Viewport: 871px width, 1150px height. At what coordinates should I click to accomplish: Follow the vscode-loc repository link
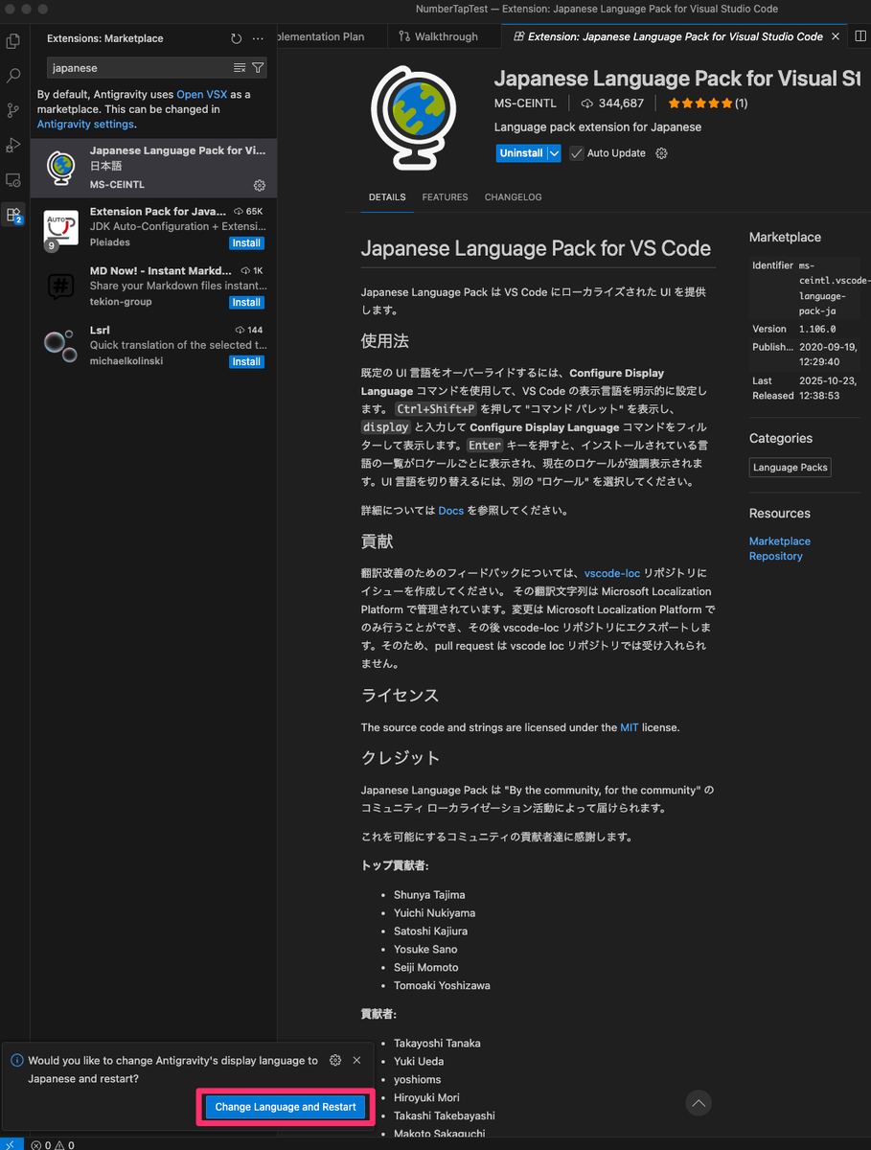tap(612, 573)
